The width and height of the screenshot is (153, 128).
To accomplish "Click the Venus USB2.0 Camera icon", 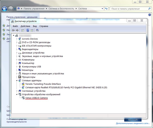I will click(23, 98).
